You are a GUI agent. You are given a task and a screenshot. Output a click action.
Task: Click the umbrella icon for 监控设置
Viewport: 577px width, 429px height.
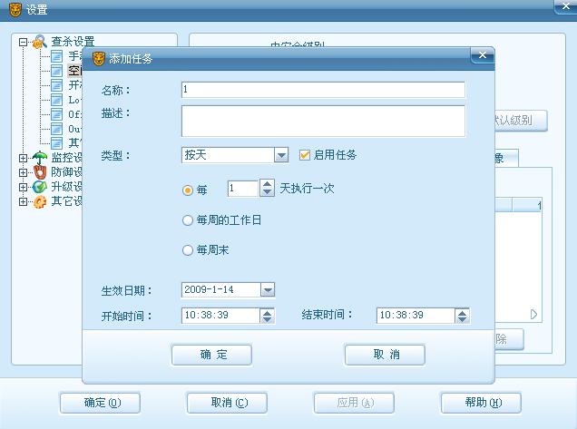click(x=39, y=158)
